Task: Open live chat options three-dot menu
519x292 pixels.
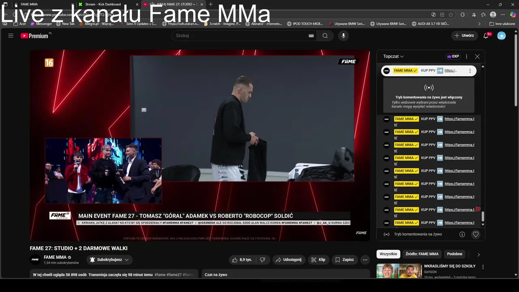Action: (x=466, y=56)
